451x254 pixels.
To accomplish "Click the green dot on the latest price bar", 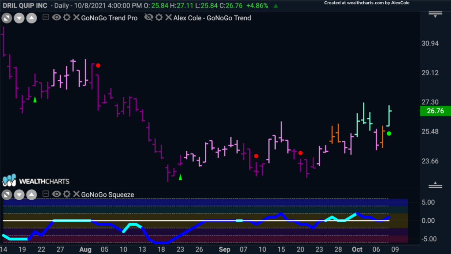I will [389, 134].
